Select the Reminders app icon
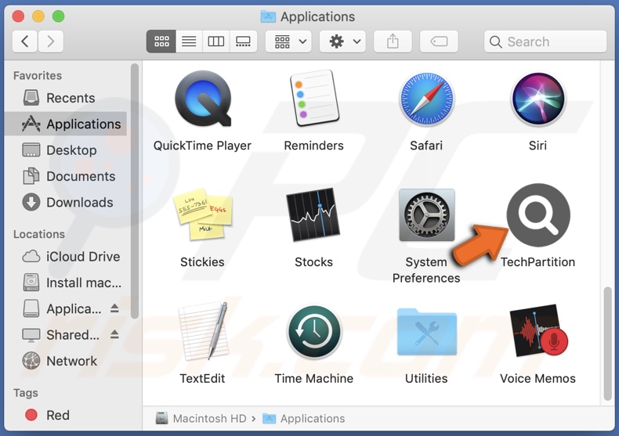 coord(314,98)
